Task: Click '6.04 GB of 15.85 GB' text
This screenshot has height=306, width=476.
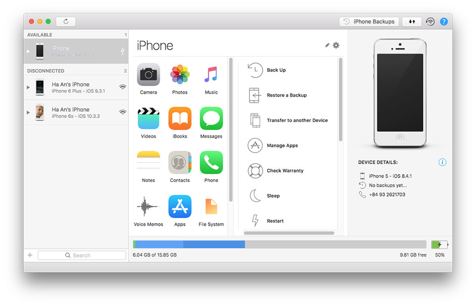Action: (x=155, y=255)
